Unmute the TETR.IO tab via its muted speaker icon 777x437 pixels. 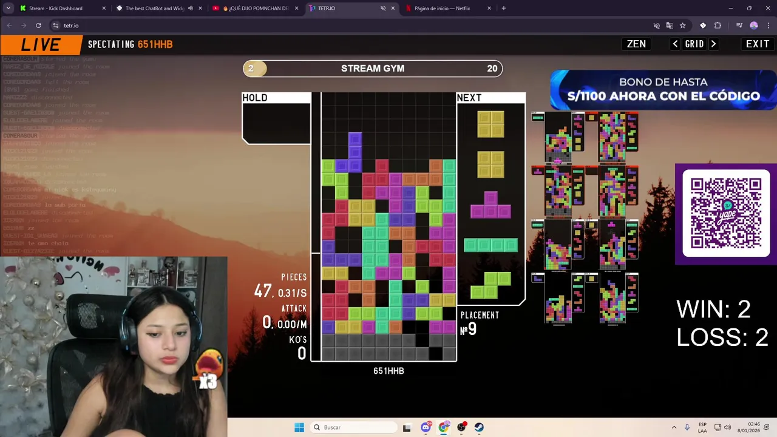coord(383,8)
